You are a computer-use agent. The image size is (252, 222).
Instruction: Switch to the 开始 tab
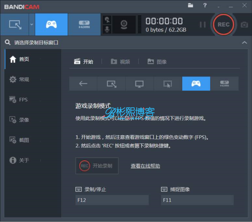point(84,62)
